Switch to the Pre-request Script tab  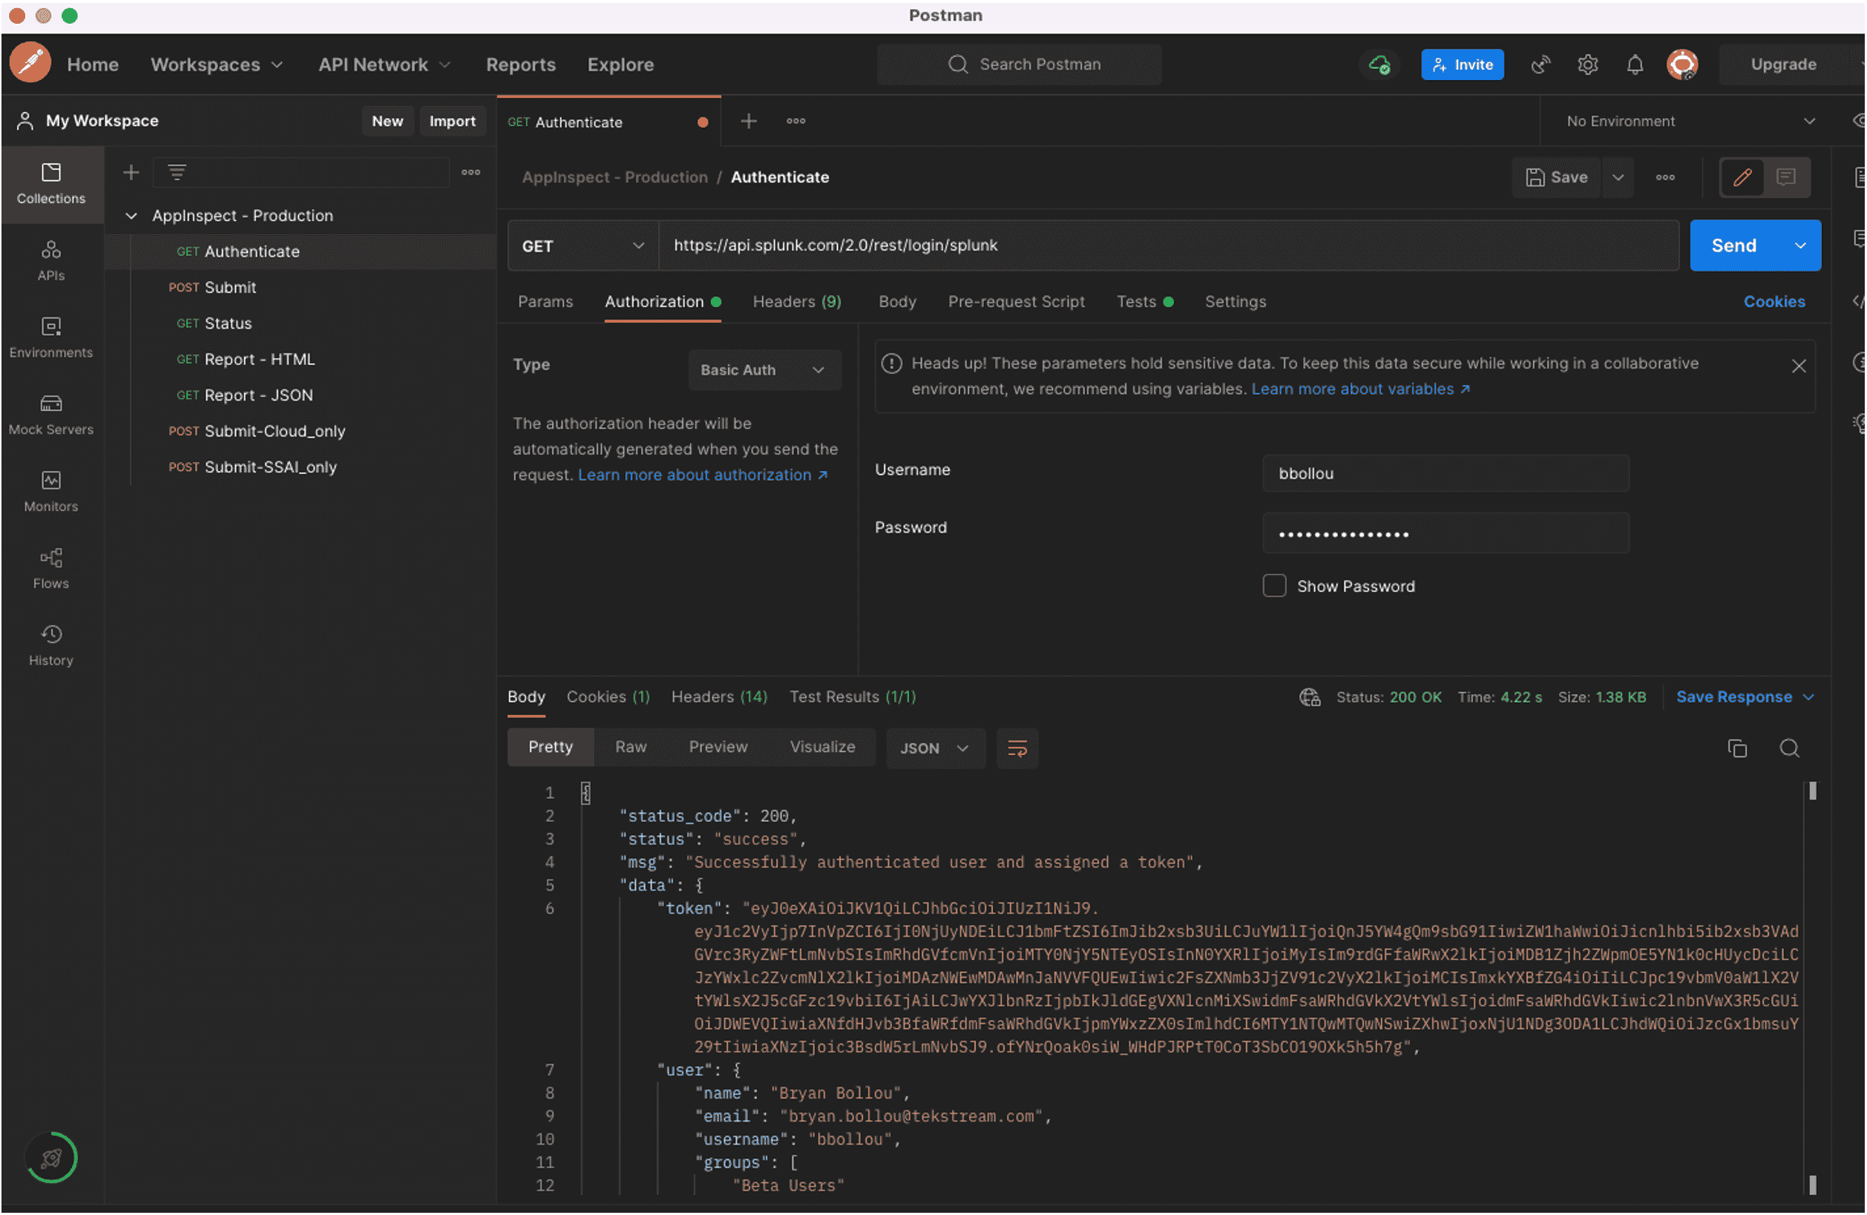(1016, 302)
